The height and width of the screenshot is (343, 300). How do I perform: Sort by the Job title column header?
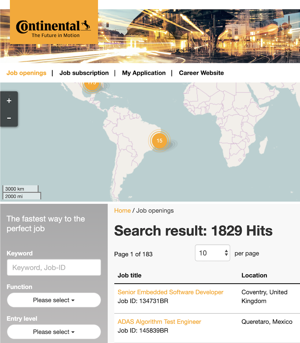tap(129, 275)
